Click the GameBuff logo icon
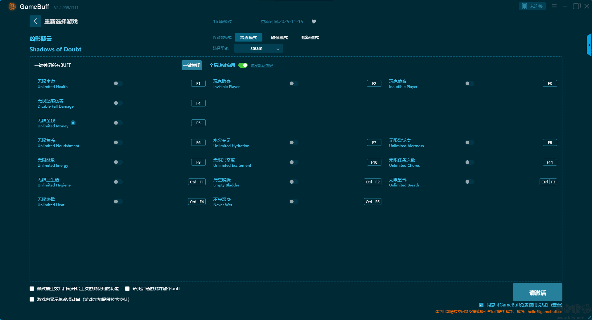 coord(12,6)
